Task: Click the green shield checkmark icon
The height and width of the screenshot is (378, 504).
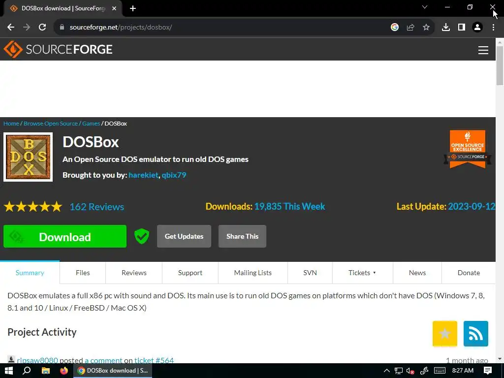Action: tap(141, 236)
